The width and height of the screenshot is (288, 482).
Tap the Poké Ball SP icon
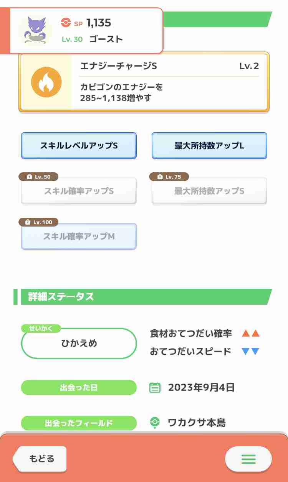coord(66,23)
